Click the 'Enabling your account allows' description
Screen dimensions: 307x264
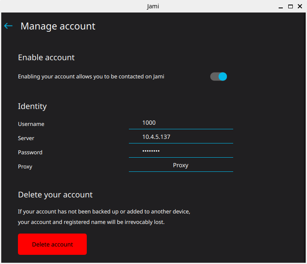pyautogui.click(x=91, y=76)
